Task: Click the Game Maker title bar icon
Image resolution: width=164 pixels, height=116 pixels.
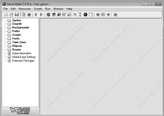Action: coord(4,4)
